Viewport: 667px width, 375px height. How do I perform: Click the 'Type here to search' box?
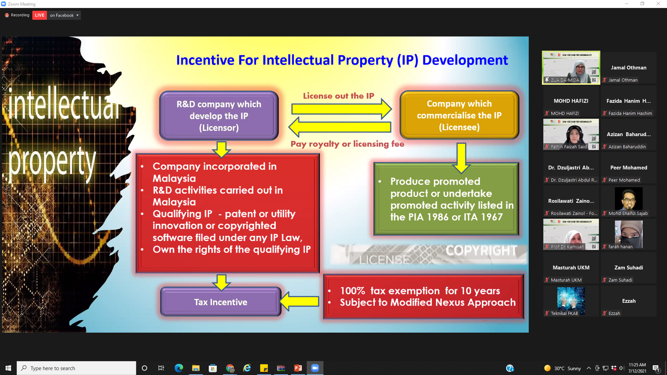click(76, 368)
